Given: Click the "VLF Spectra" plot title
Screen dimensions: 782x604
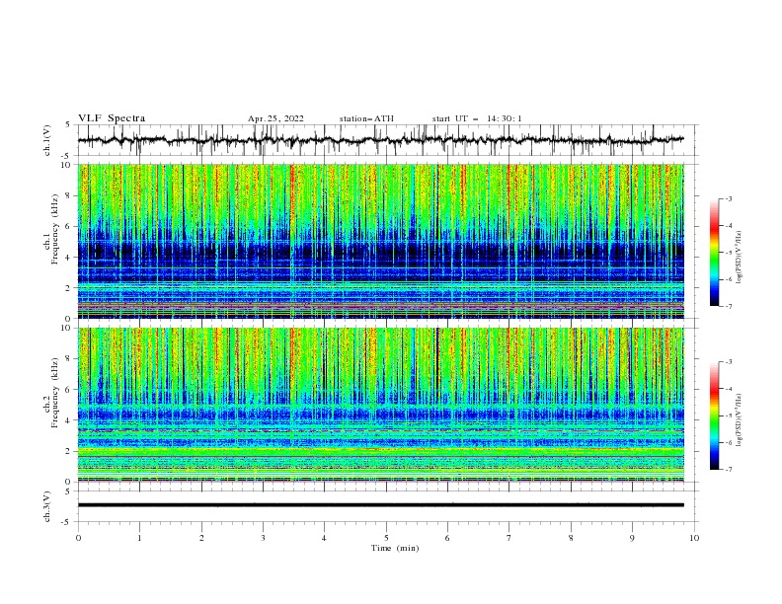Looking at the screenshot, I should (x=112, y=118).
